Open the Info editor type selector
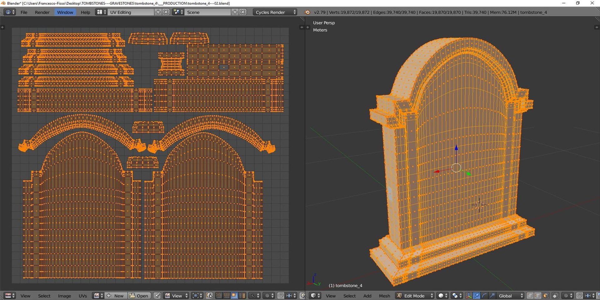This screenshot has height=300, width=600. pos(9,12)
